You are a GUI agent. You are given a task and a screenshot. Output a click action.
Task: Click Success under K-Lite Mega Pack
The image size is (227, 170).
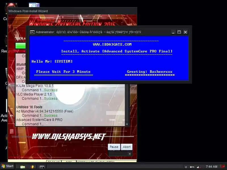pyautogui.click(x=51, y=90)
